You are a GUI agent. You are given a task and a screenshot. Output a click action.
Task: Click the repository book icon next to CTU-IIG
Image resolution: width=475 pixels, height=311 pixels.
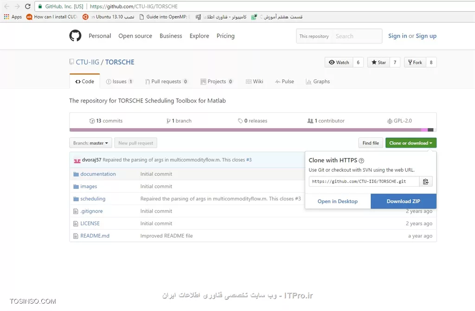tap(71, 62)
